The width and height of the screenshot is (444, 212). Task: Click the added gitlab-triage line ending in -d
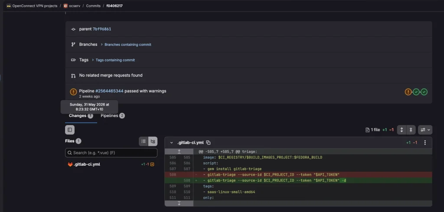pos(274,180)
